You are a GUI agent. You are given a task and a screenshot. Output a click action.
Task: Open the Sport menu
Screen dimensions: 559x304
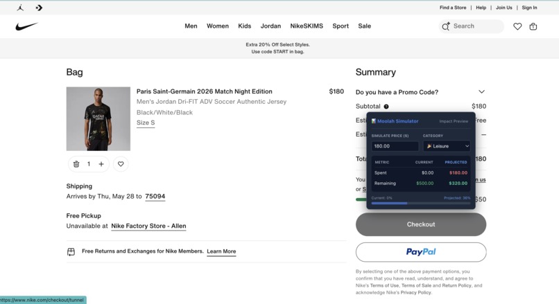pos(341,26)
